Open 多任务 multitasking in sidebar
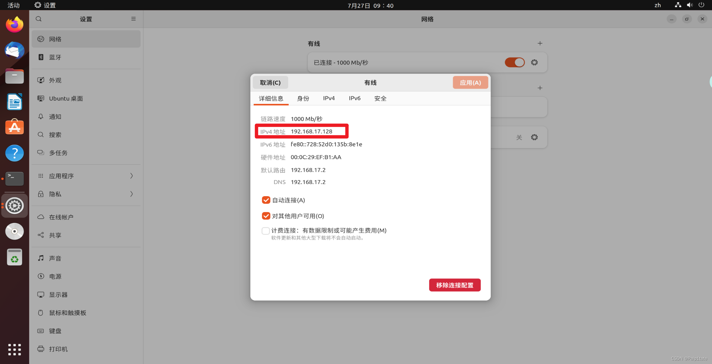This screenshot has height=364, width=712. [86, 153]
